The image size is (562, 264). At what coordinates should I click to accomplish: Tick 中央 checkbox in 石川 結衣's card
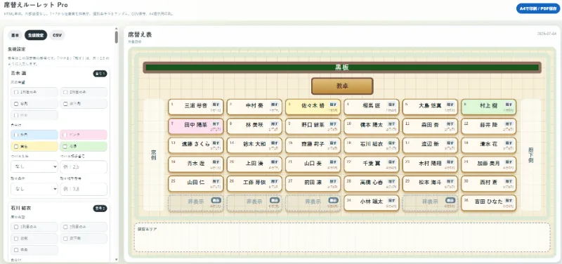[16, 250]
